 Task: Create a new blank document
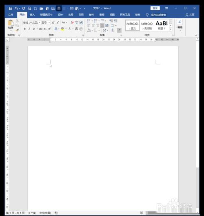click(35, 9)
